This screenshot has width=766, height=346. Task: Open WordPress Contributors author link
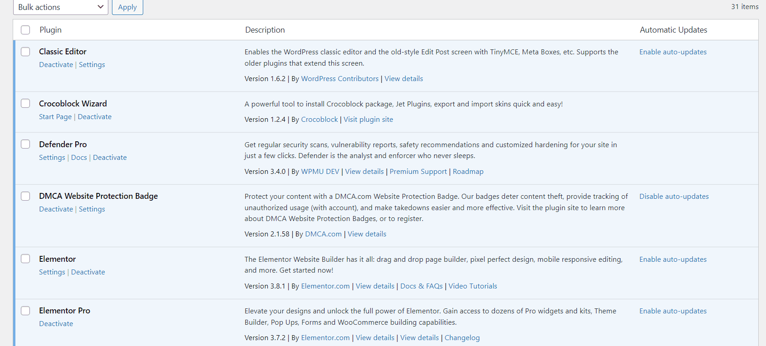[x=339, y=79]
